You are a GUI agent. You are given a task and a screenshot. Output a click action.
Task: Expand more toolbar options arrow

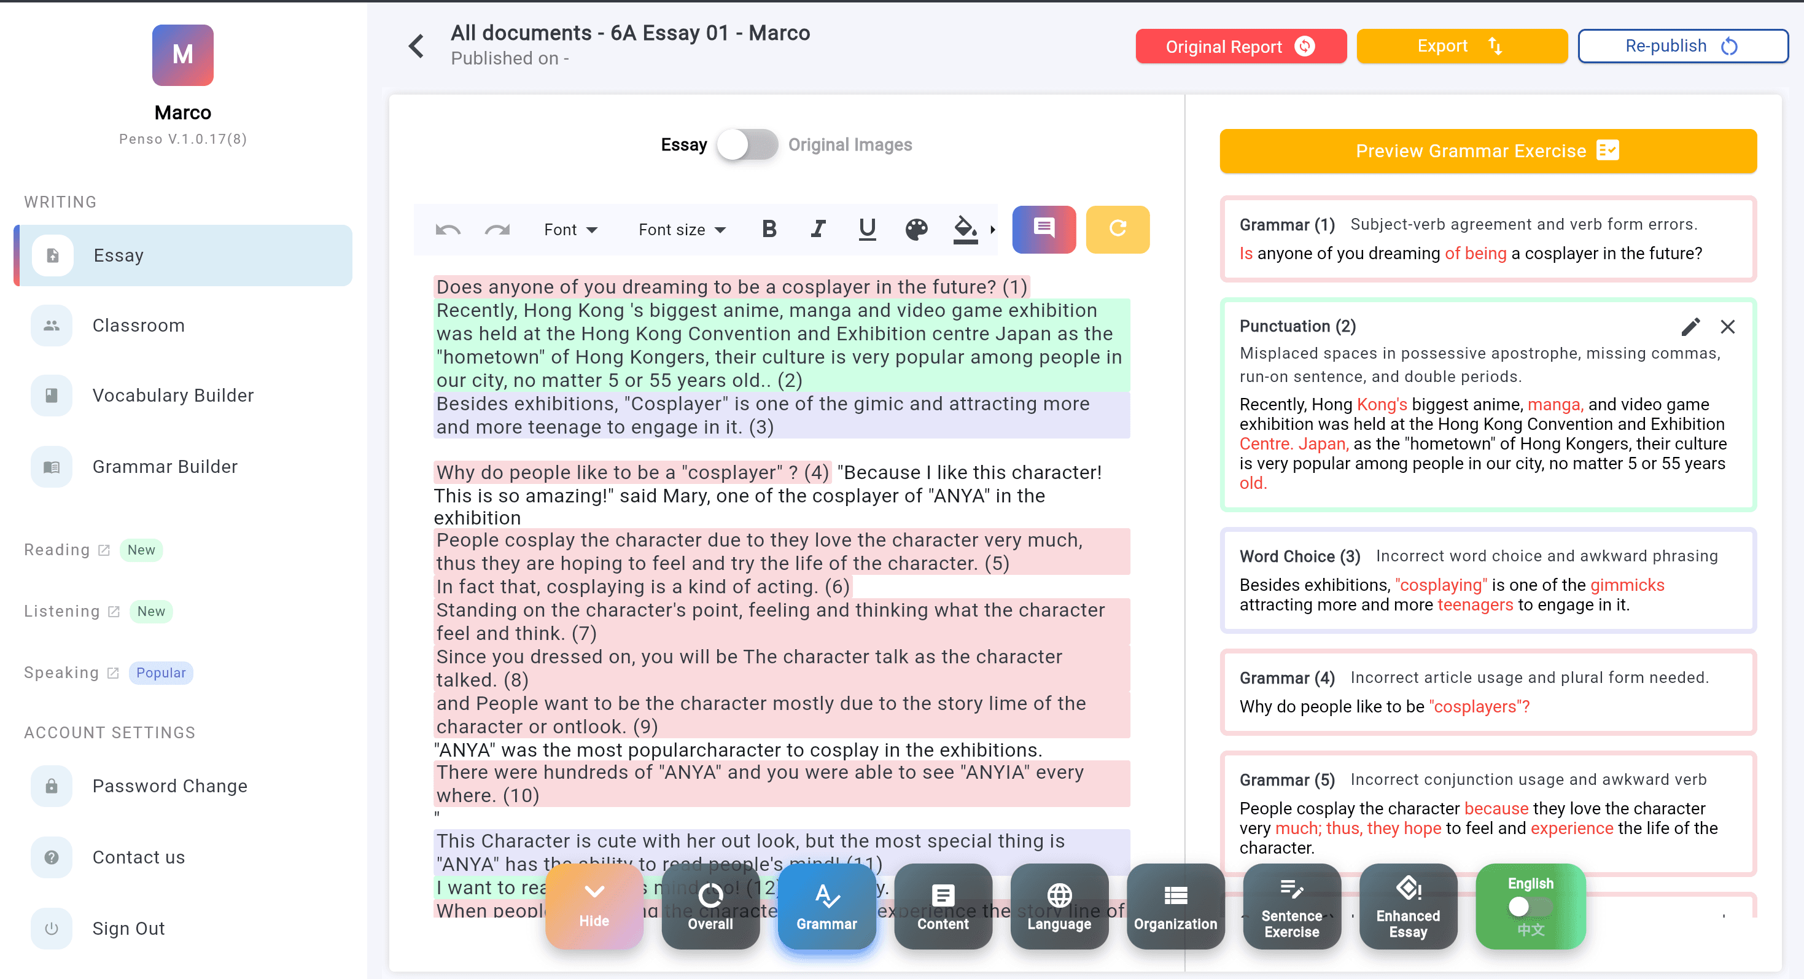tap(992, 230)
